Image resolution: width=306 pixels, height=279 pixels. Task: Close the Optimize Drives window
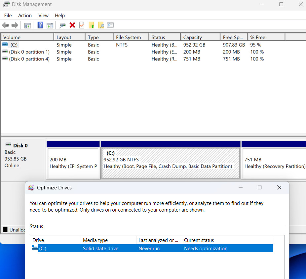(279, 187)
